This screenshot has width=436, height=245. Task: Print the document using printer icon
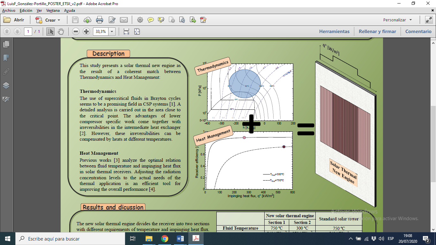tap(100, 20)
